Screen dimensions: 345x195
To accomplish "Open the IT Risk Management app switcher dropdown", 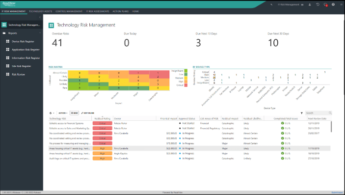I will (291, 4).
